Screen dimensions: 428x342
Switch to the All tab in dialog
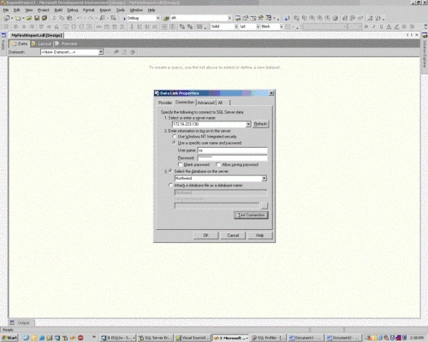click(x=220, y=103)
